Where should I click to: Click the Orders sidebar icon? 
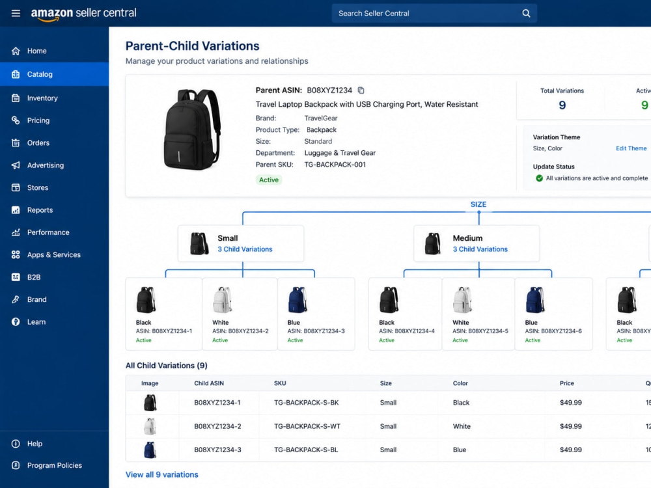(x=16, y=142)
